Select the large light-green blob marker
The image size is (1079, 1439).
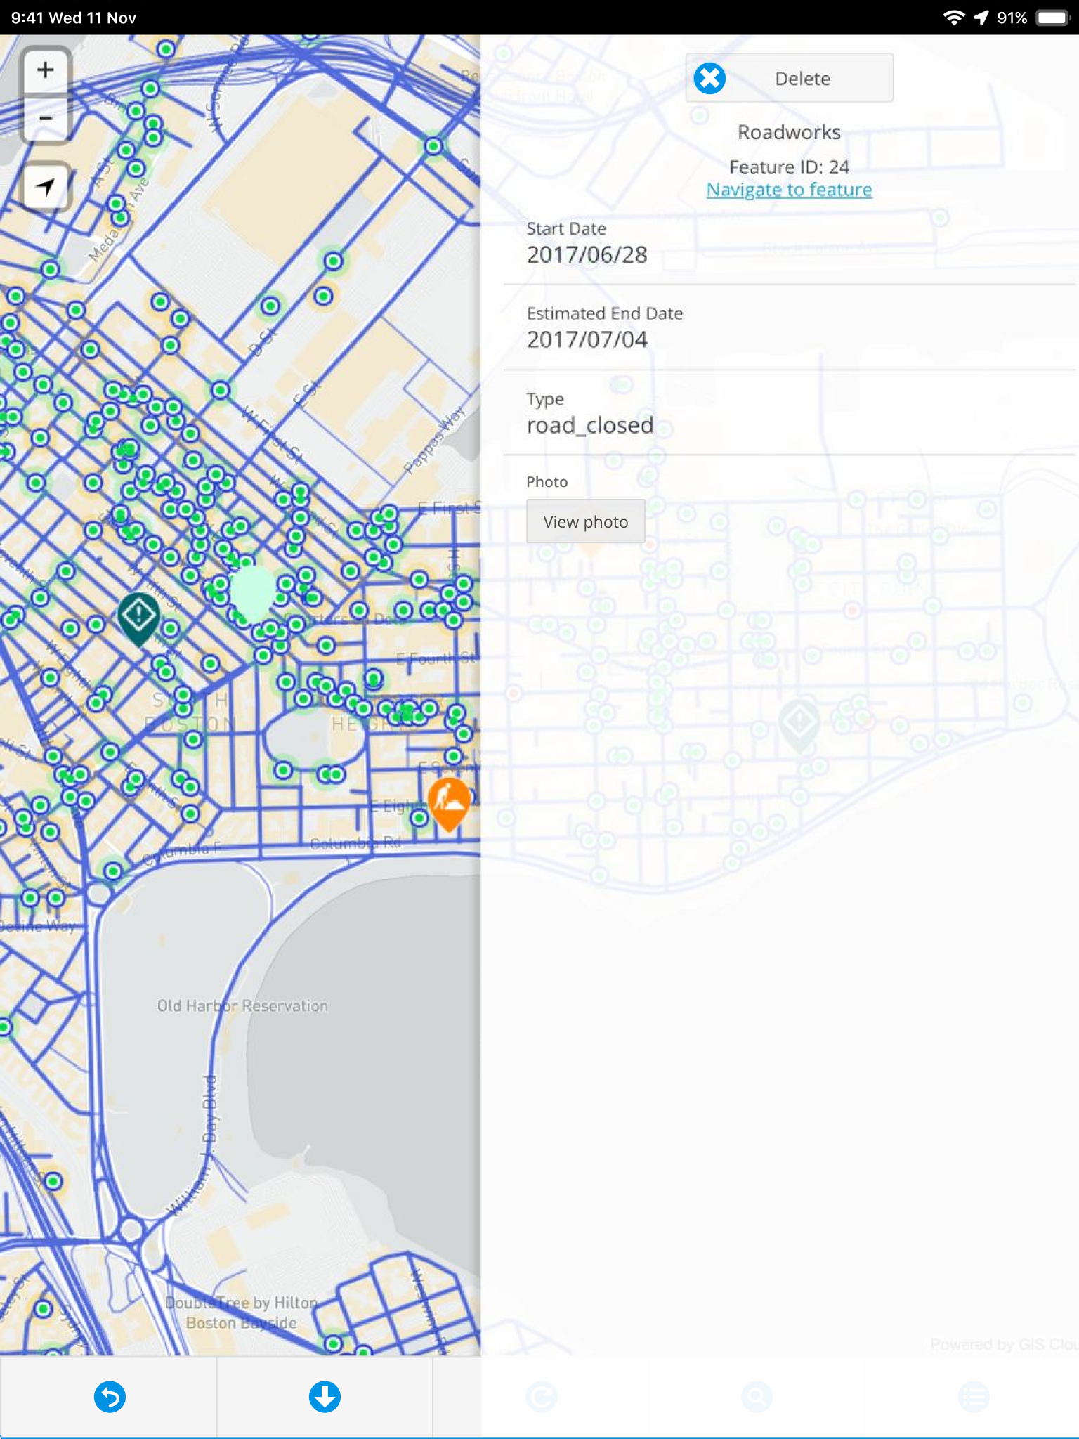pyautogui.click(x=253, y=593)
